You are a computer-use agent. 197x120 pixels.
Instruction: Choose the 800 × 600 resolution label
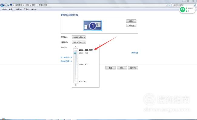[83, 82]
